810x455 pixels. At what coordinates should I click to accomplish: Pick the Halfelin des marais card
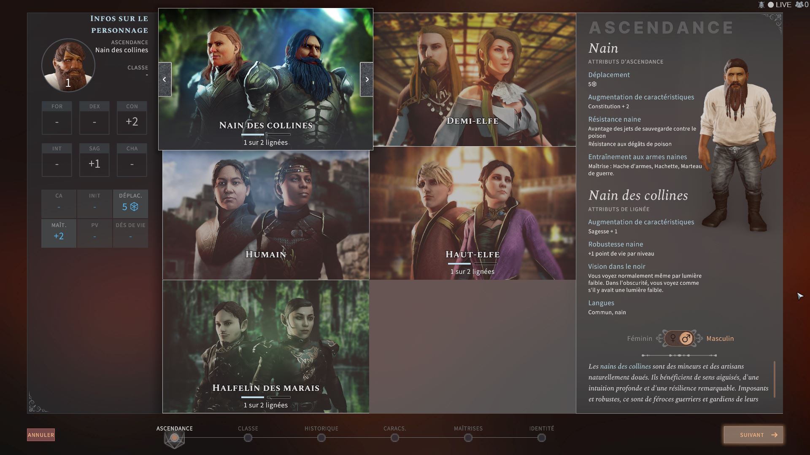pos(266,346)
